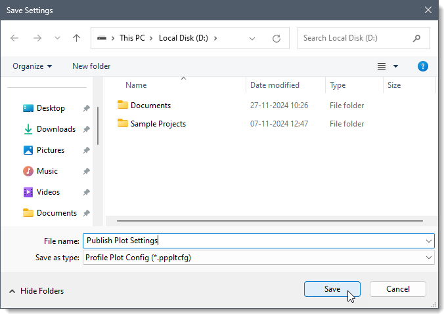Click the File folder type of Sample Projects
The image size is (444, 314).
[x=347, y=124]
